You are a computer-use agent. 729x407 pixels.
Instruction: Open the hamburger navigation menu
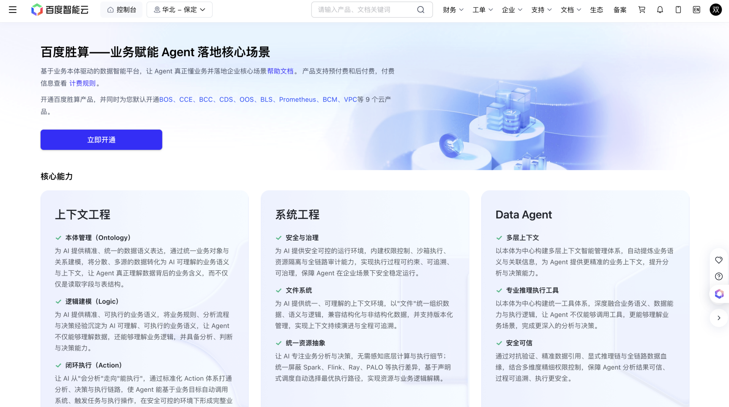(13, 10)
